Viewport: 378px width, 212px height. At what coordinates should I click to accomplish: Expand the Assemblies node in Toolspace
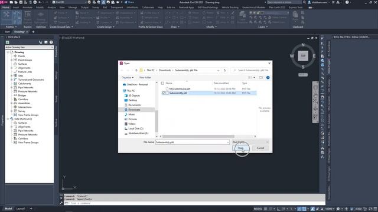pyautogui.click(x=12, y=104)
